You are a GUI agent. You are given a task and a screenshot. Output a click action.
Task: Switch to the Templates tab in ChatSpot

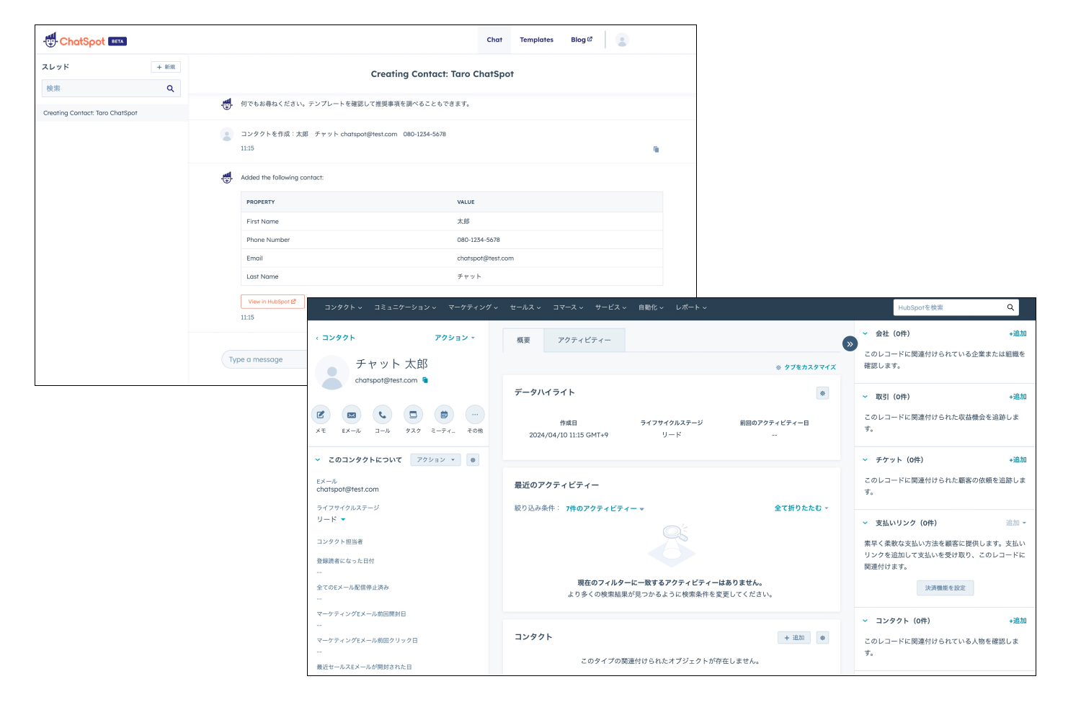[x=536, y=40]
